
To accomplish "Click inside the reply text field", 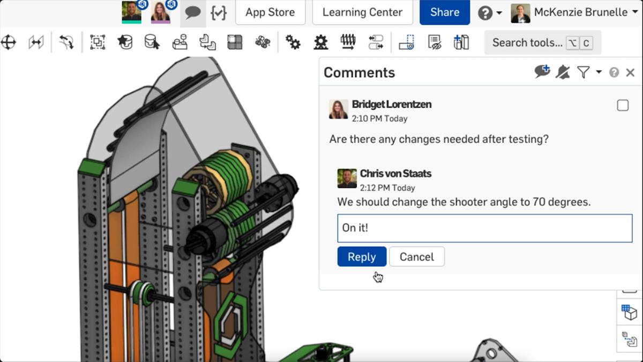I will coord(482,228).
